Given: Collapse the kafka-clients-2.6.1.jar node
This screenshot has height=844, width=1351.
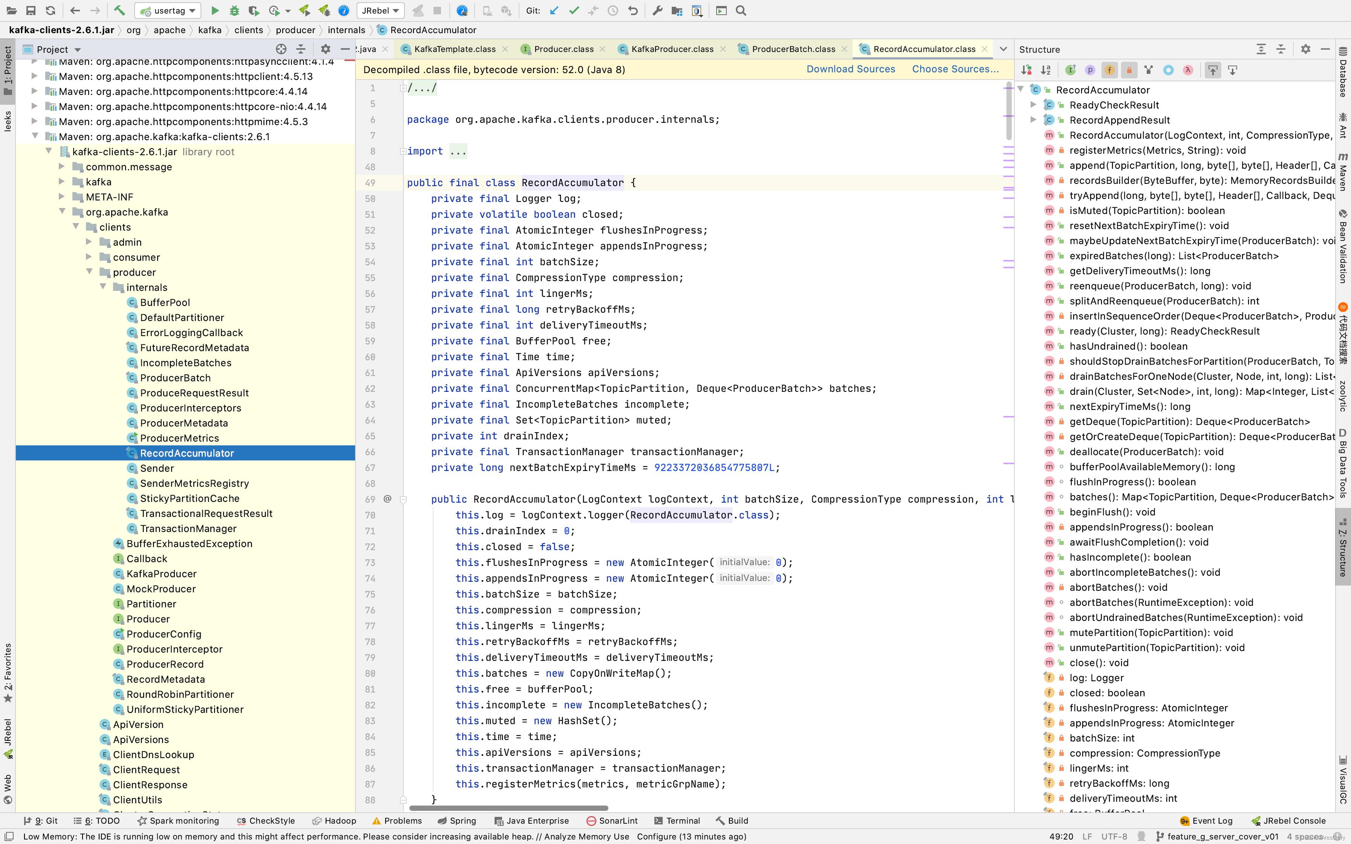Looking at the screenshot, I should tap(49, 151).
